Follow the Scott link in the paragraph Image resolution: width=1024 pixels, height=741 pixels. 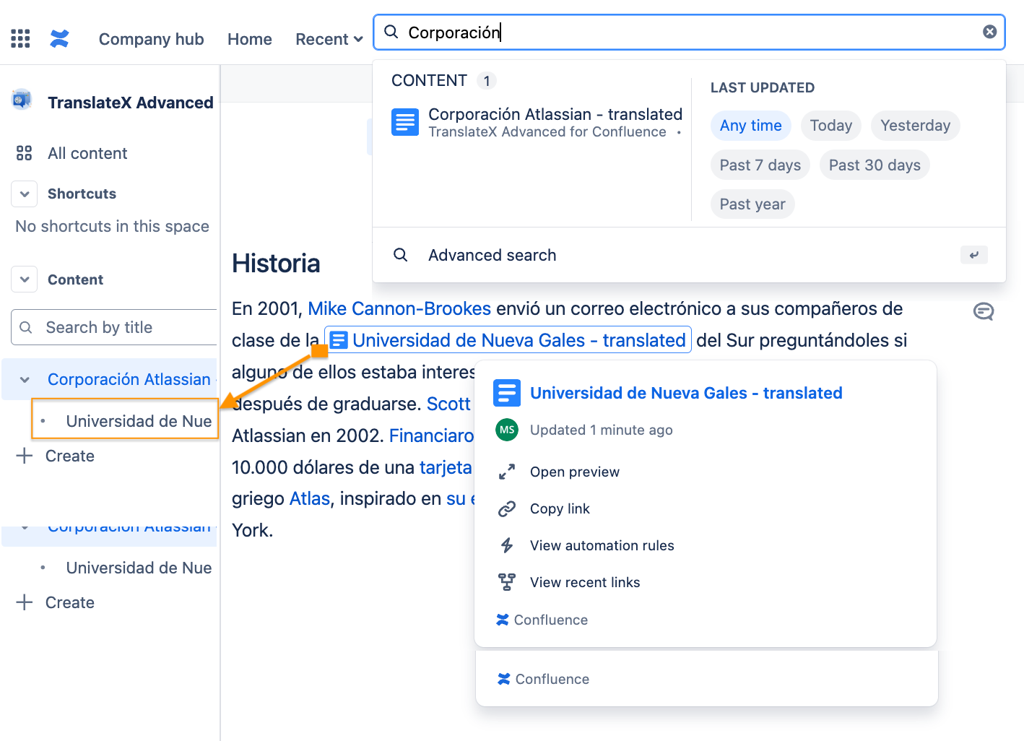coord(448,404)
